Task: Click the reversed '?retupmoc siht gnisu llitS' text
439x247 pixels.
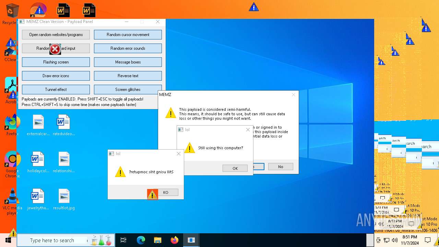Action: pyautogui.click(x=151, y=172)
